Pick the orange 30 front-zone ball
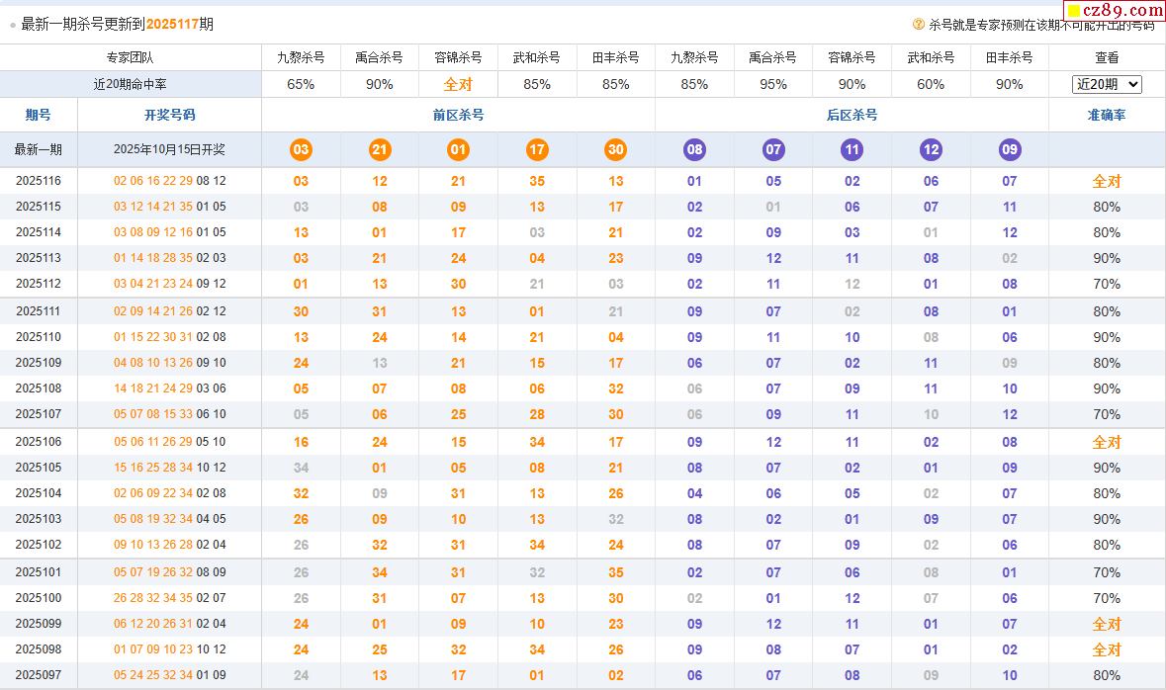Image resolution: width=1166 pixels, height=690 pixels. pyautogui.click(x=616, y=150)
